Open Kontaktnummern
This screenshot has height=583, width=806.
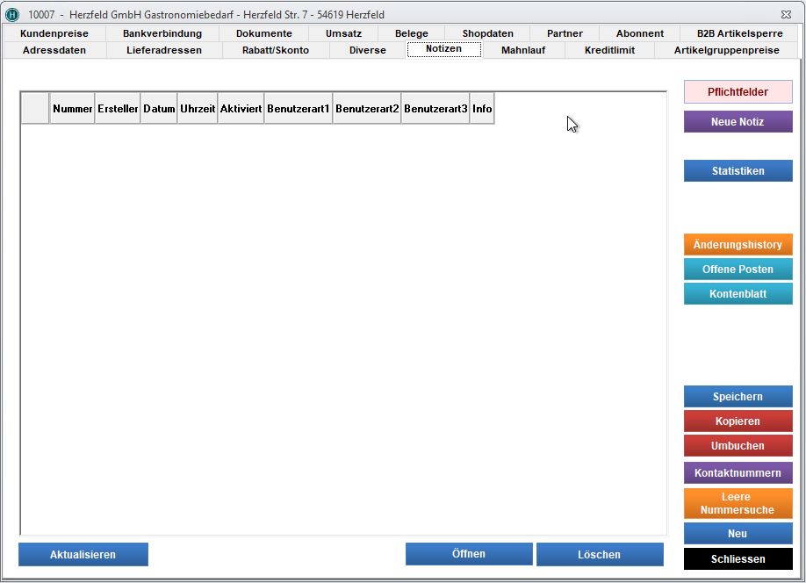738,473
